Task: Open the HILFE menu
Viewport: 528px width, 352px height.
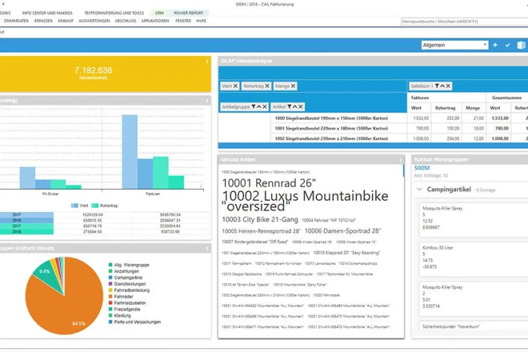Action: 201,21
